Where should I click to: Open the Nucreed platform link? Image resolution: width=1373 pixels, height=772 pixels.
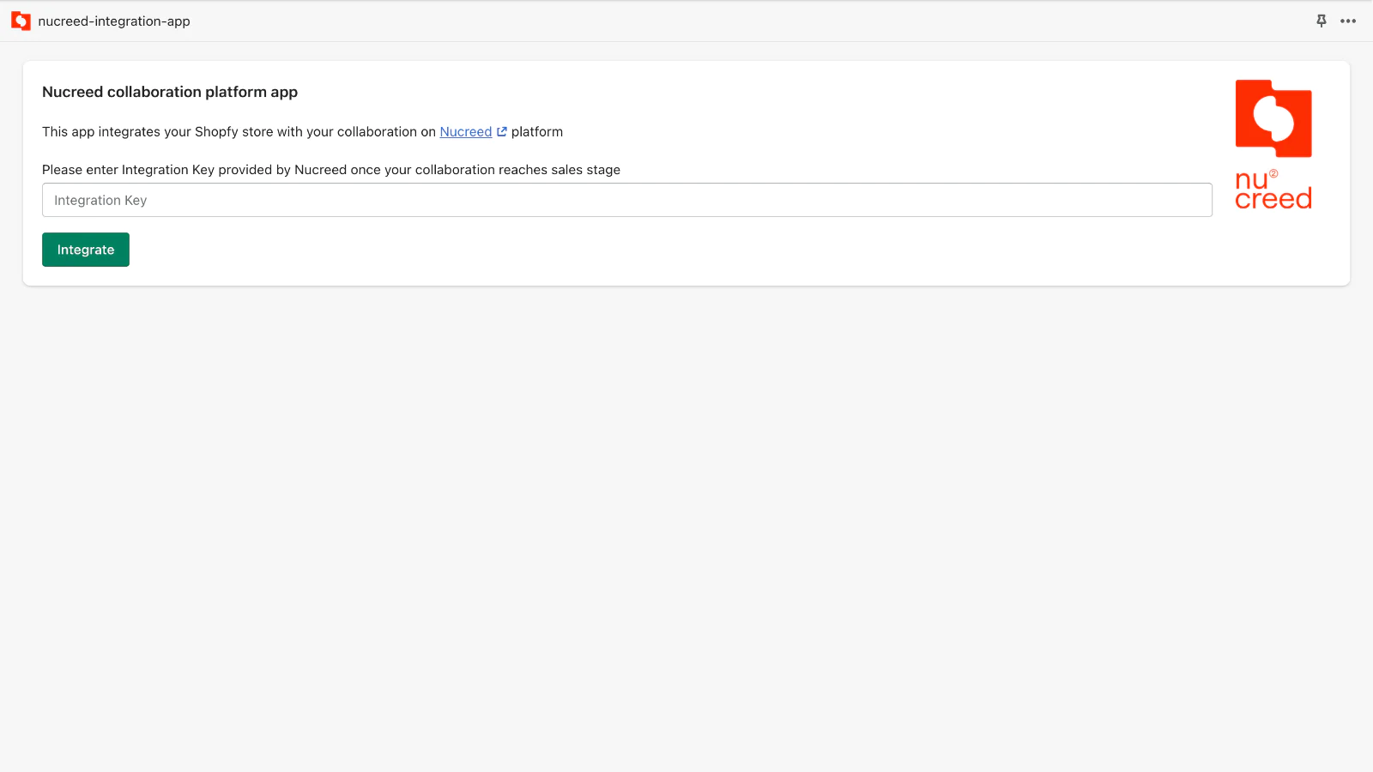(466, 132)
